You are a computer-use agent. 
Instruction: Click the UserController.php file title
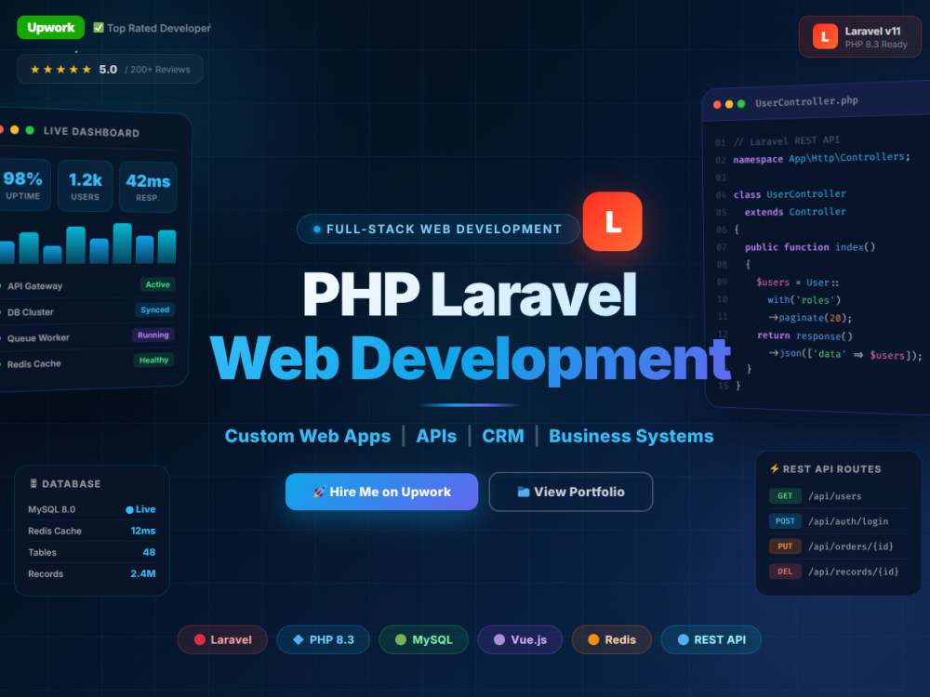806,101
